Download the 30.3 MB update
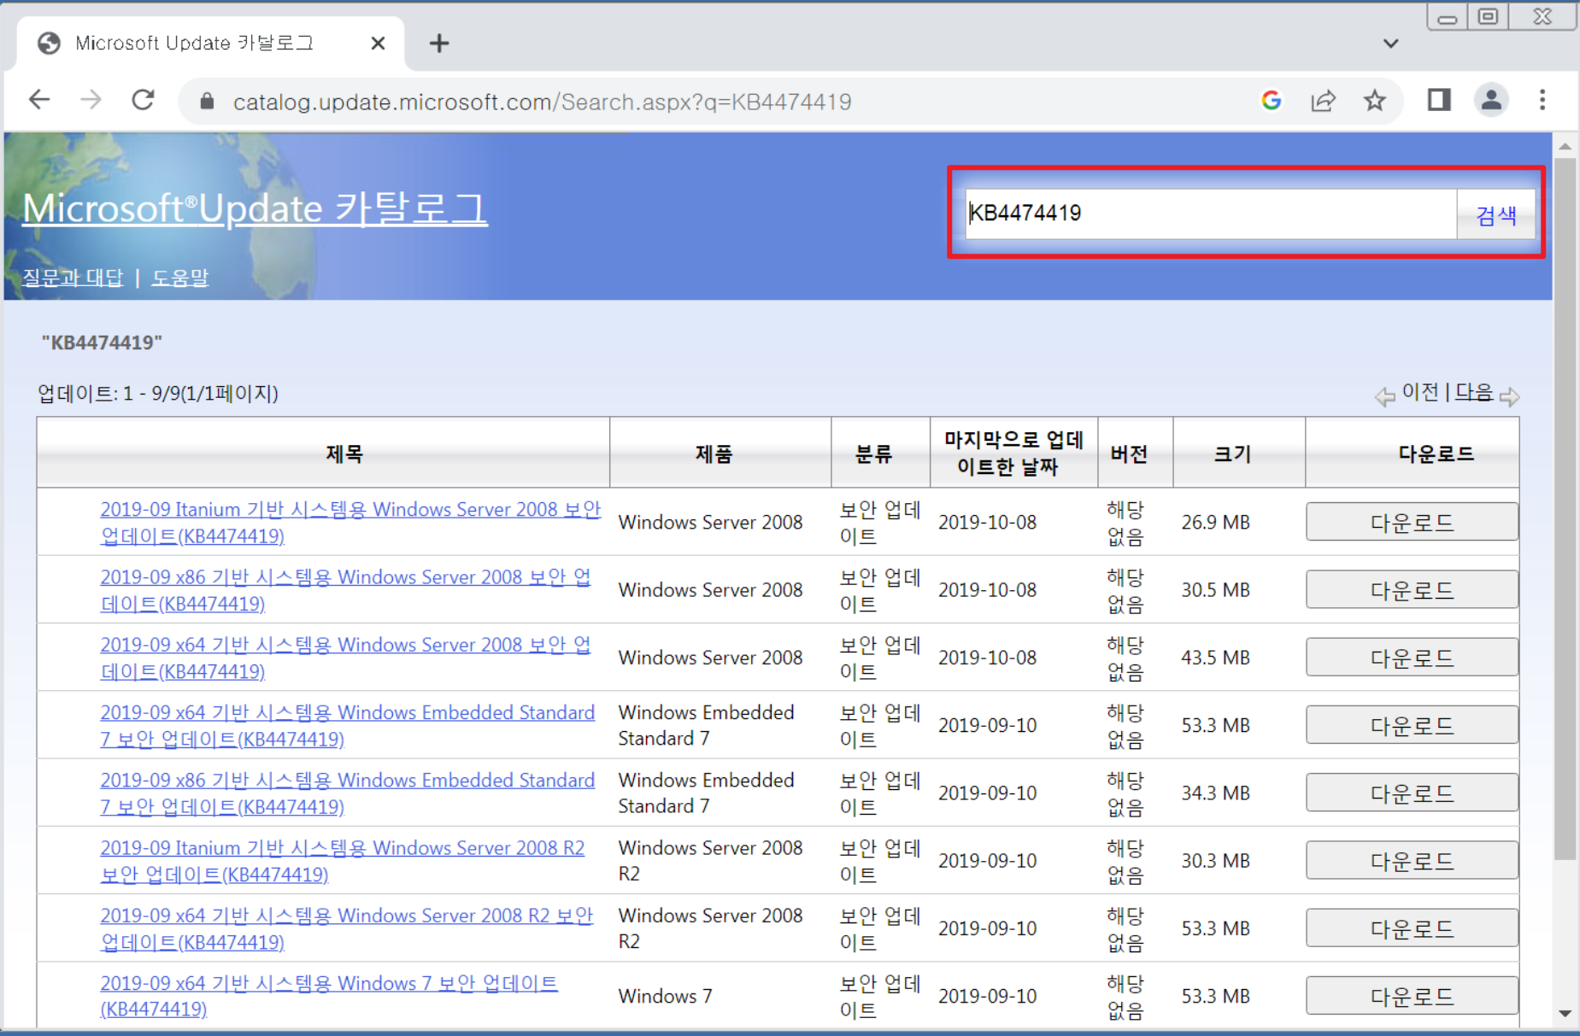The height and width of the screenshot is (1036, 1580). [x=1412, y=860]
